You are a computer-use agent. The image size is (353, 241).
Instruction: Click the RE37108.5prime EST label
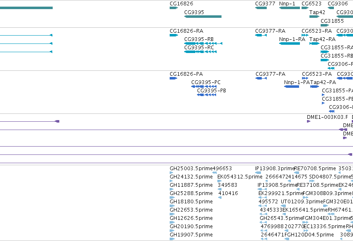[x=317, y=185]
